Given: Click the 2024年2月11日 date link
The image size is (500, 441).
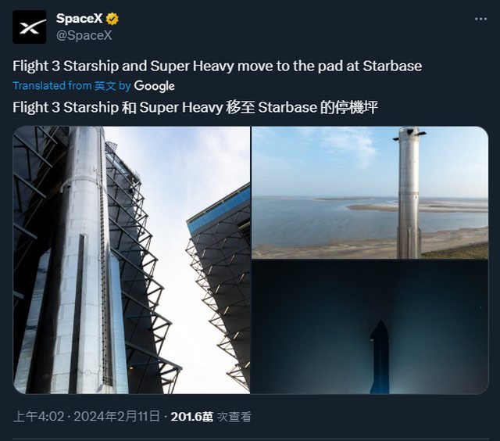Looking at the screenshot, I should 116,417.
